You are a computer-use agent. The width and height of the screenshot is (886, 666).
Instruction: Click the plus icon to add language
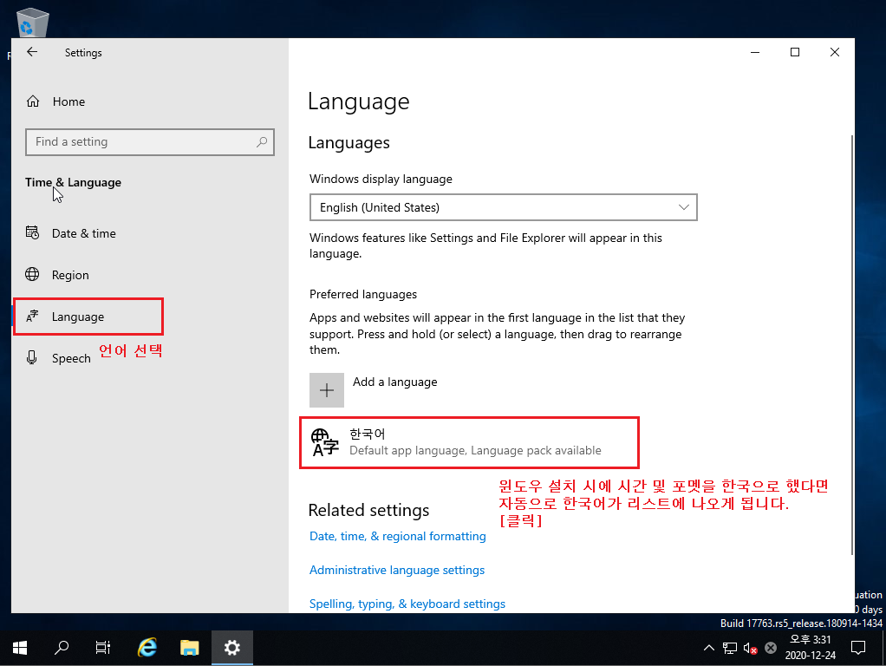[x=327, y=390]
